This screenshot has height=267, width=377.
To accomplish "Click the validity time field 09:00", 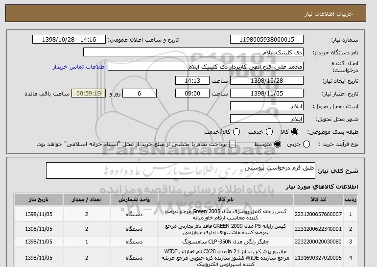I will point(192,94).
